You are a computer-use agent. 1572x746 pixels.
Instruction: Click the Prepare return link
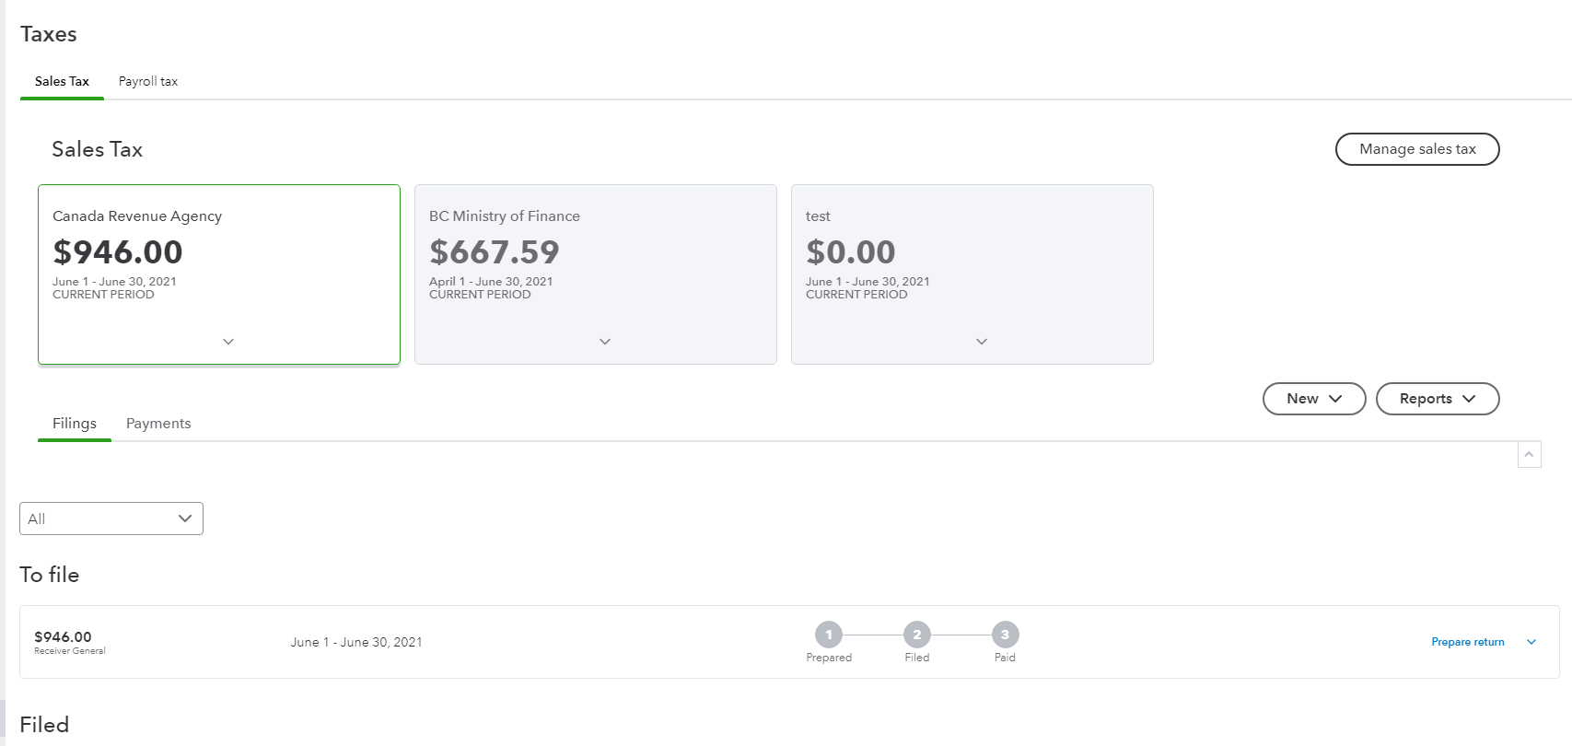[1467, 642]
